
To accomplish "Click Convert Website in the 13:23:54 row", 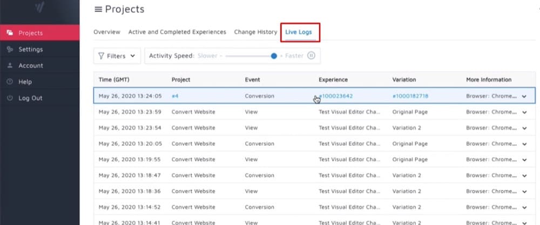I will (193, 128).
